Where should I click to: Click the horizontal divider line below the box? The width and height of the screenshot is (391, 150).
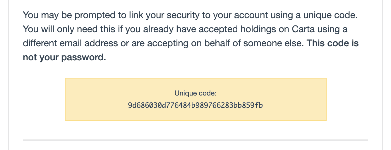[x=195, y=140]
